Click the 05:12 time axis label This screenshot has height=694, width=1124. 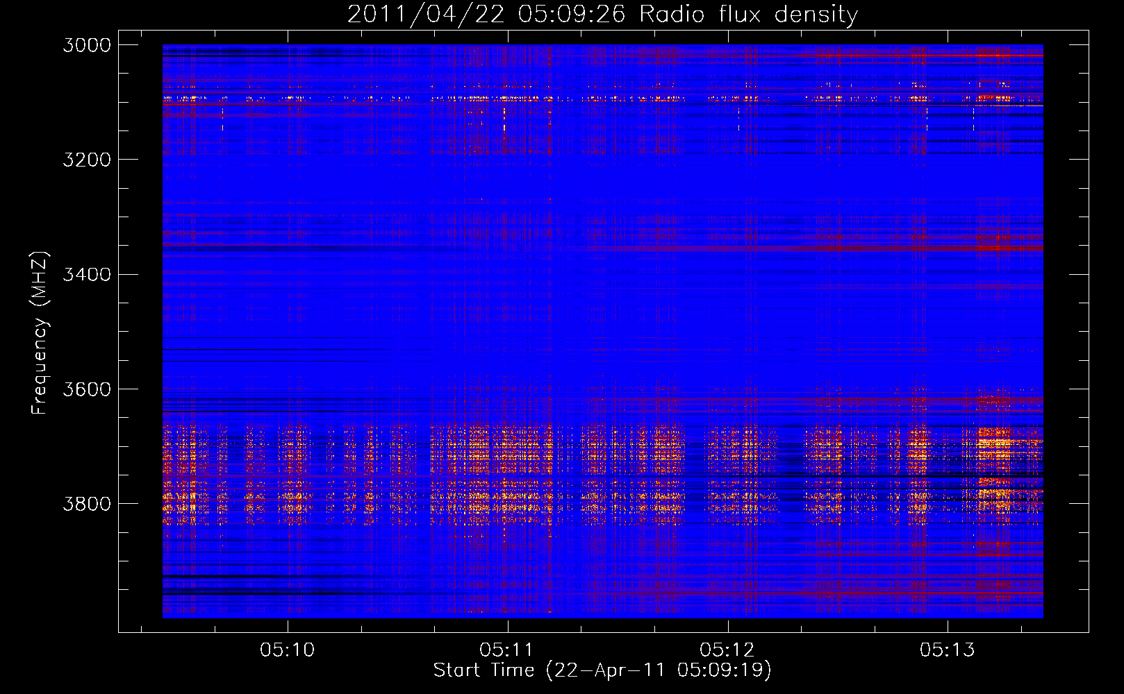(x=727, y=650)
